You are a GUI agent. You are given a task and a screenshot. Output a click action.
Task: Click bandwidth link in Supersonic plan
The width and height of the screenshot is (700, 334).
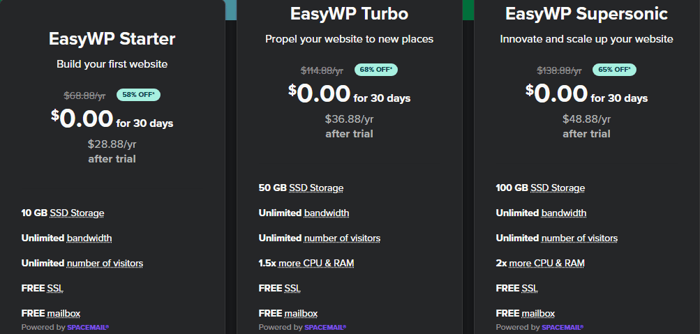[x=564, y=213]
